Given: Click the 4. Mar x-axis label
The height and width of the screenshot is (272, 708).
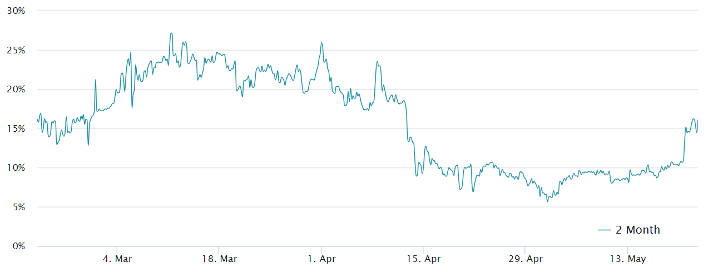Looking at the screenshot, I should coord(117,259).
